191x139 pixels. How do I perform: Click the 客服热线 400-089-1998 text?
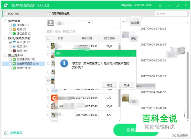pos(136,5)
